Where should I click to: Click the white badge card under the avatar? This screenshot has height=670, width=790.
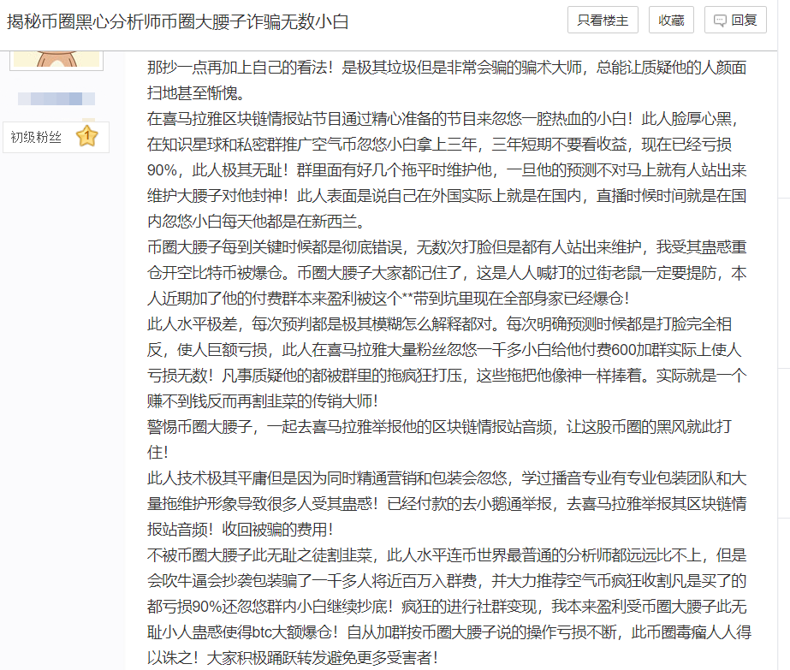click(x=56, y=137)
